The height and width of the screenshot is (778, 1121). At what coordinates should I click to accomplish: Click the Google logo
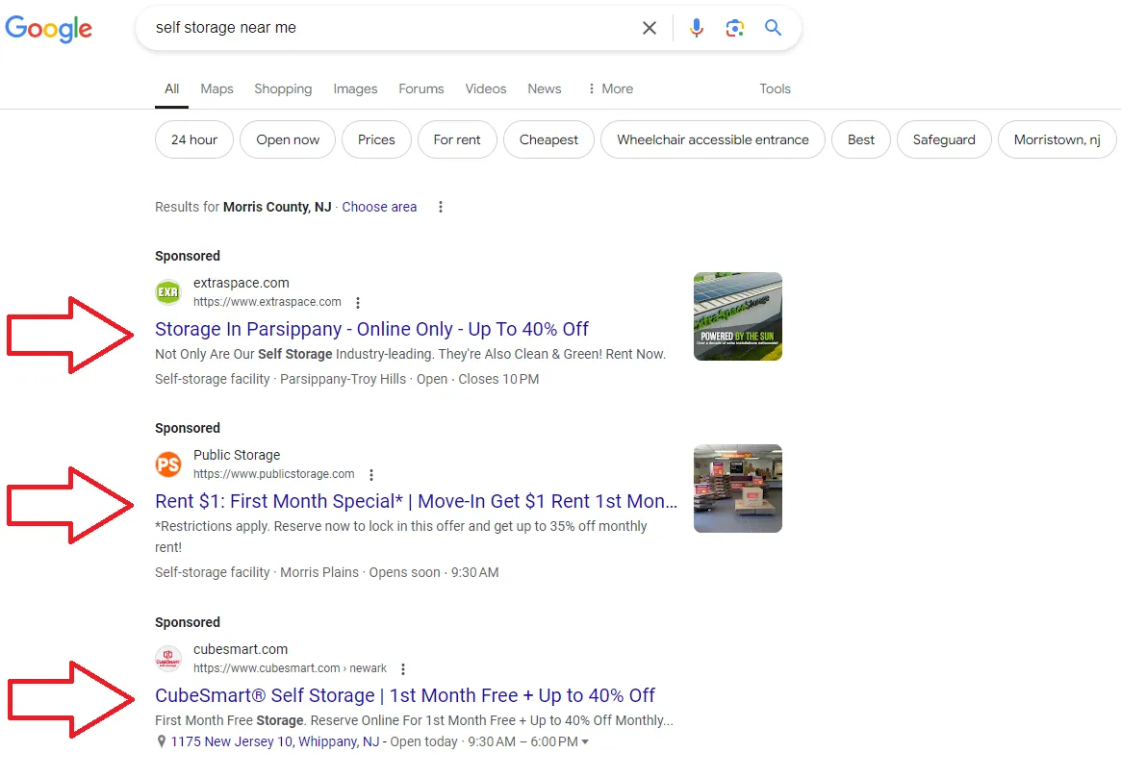49,29
